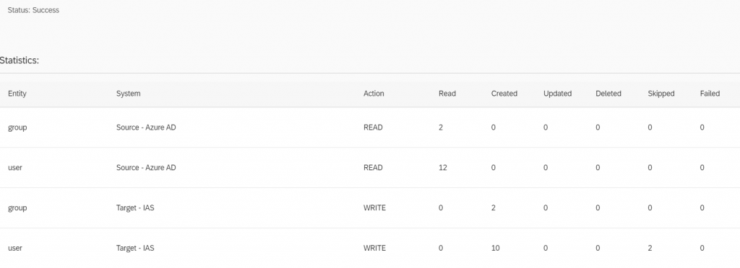Click the Status: Success text
The width and height of the screenshot is (740, 268).
[33, 10]
